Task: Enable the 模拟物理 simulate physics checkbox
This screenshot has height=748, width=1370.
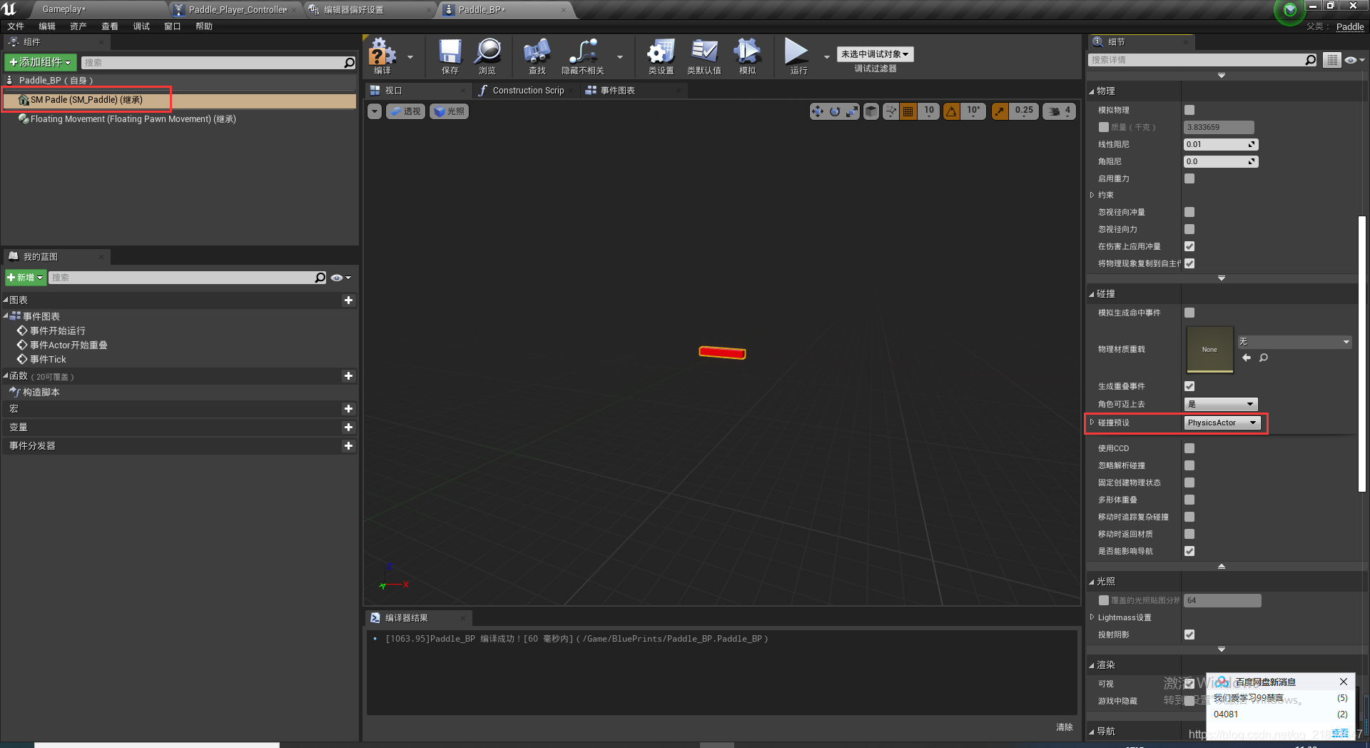Action: pyautogui.click(x=1189, y=110)
